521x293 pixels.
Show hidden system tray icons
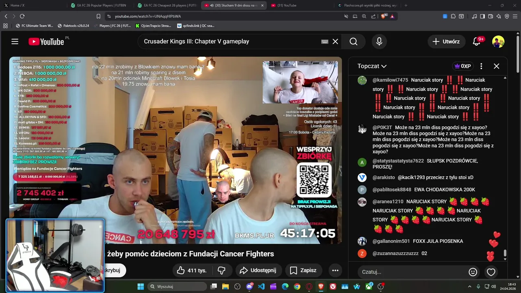tap(469, 286)
